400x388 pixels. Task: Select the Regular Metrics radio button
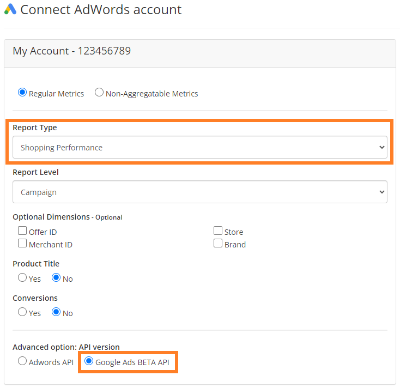(22, 92)
